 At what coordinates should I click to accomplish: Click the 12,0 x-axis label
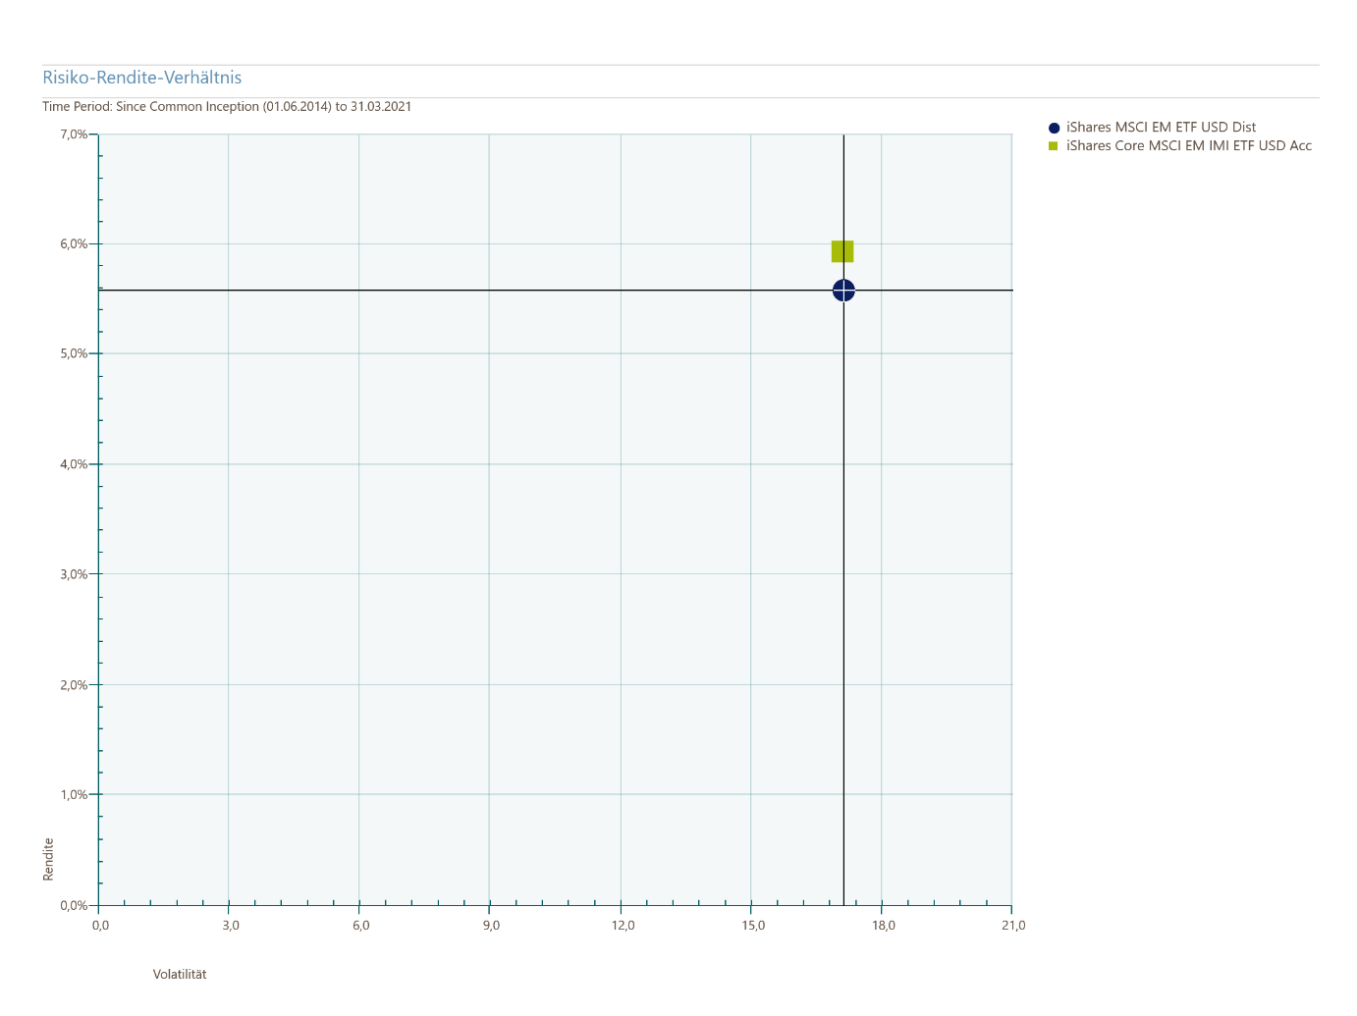tap(624, 926)
